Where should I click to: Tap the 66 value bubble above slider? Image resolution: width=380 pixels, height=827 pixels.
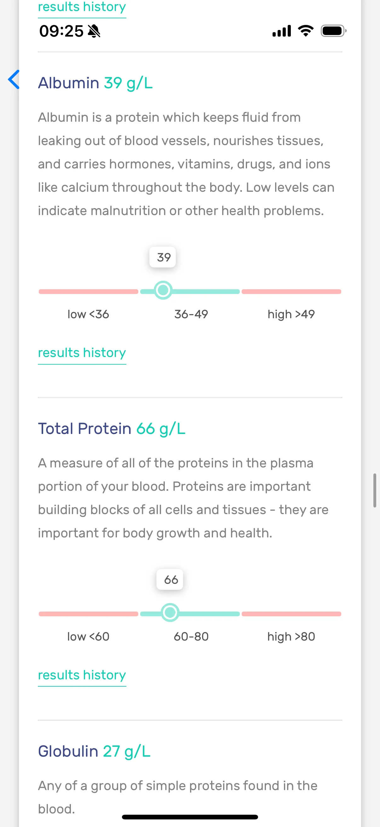170,579
